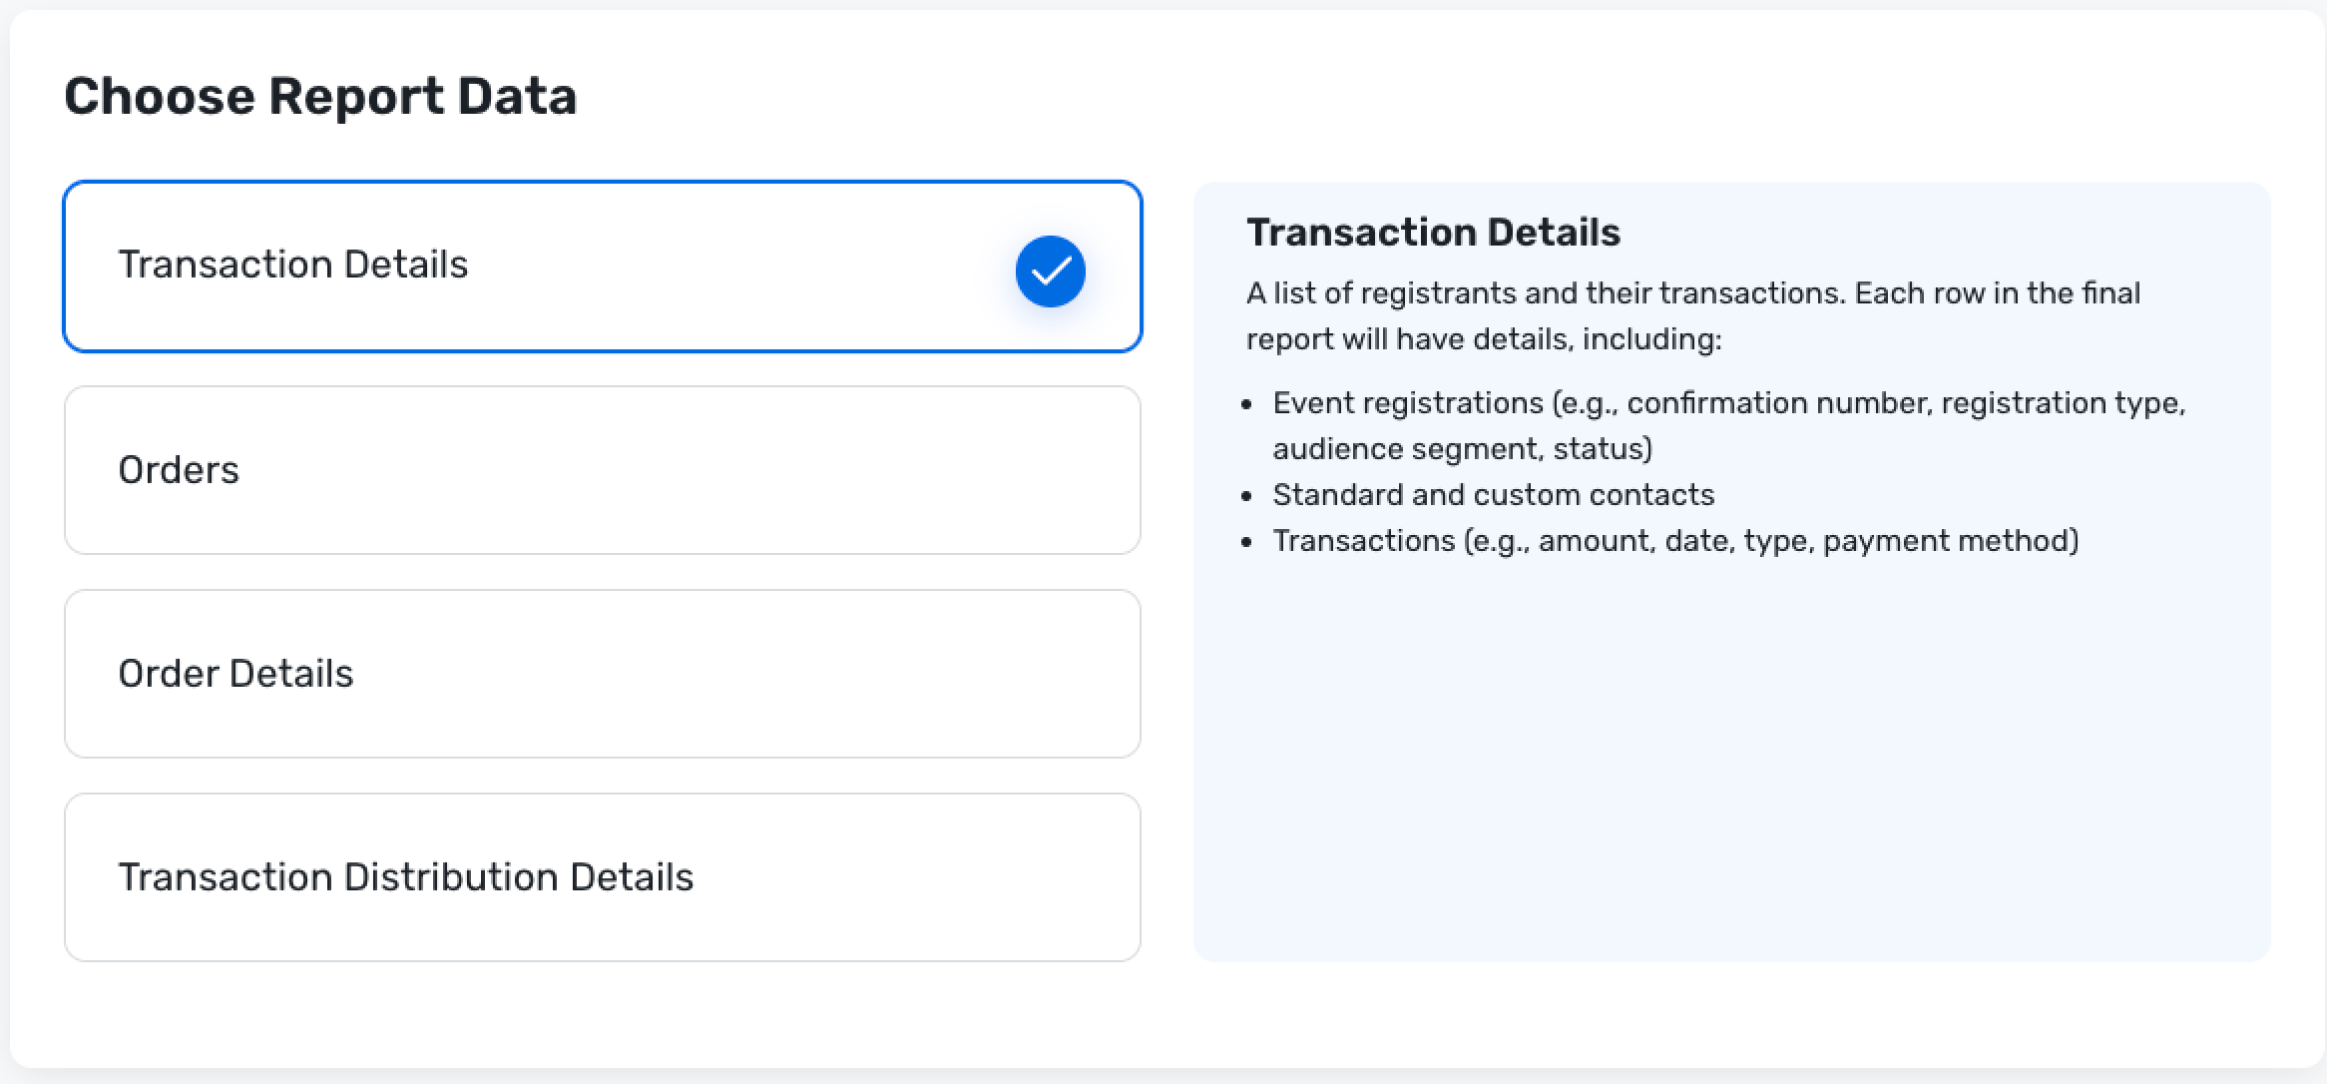Click the Transaction Details title in description panel
The image size is (2327, 1084).
point(1433,233)
